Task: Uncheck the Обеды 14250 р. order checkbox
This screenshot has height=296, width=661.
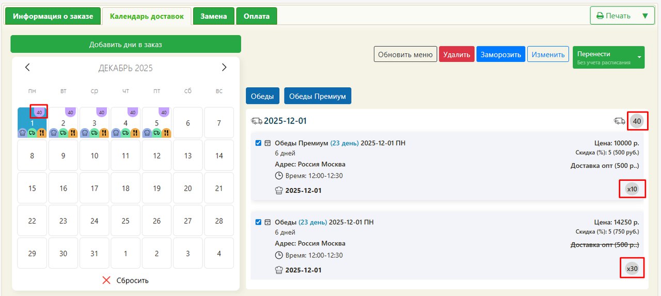Action: (259, 222)
